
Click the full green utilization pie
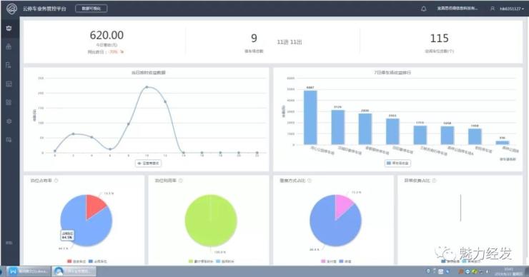click(x=211, y=221)
